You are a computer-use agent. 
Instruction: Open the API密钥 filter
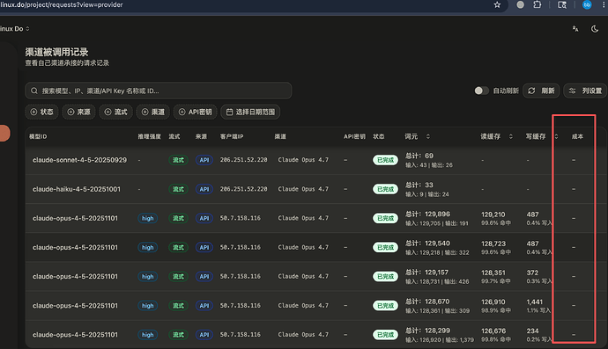pos(195,112)
